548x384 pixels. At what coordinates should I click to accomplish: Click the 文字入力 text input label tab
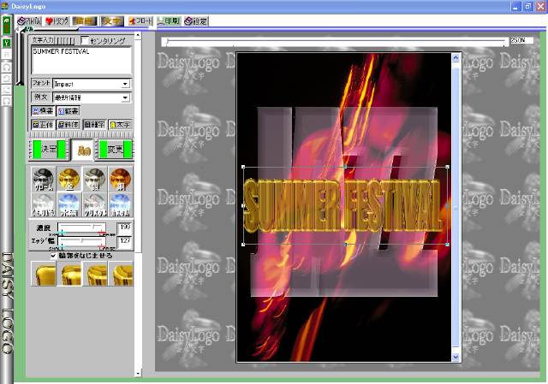43,40
